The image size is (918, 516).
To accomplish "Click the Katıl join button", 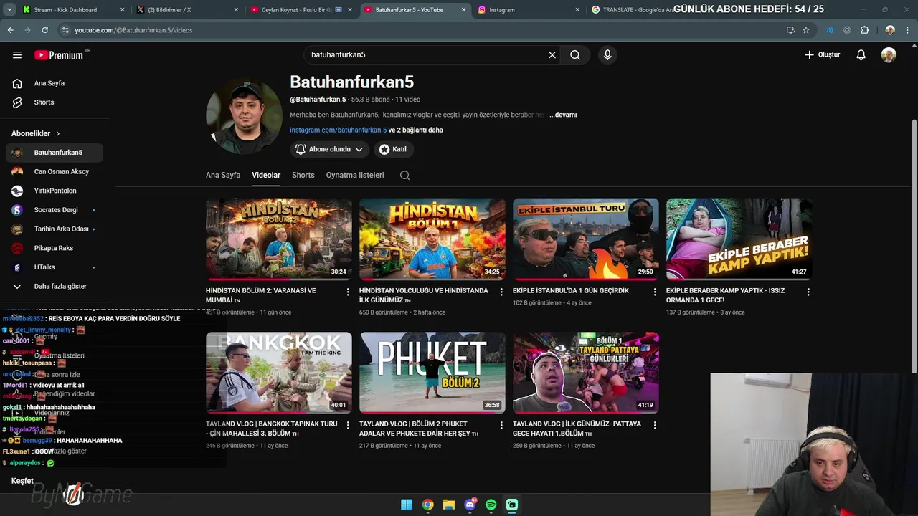I will click(x=393, y=149).
